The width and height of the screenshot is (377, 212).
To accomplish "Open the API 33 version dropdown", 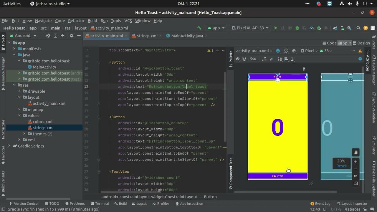I will [x=326, y=51].
